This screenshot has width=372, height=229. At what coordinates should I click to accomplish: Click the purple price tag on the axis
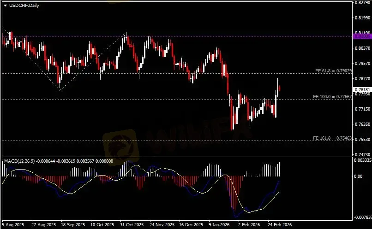tap(361, 35)
